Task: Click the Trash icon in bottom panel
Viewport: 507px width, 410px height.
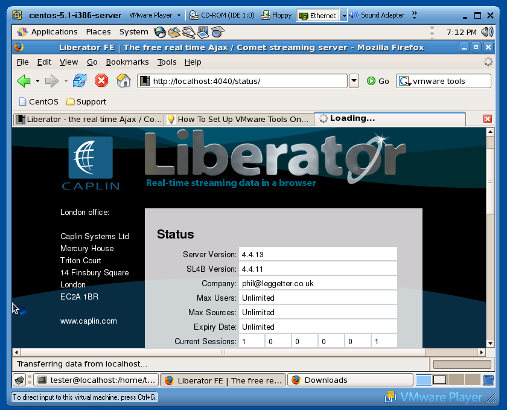Action: pos(488,380)
